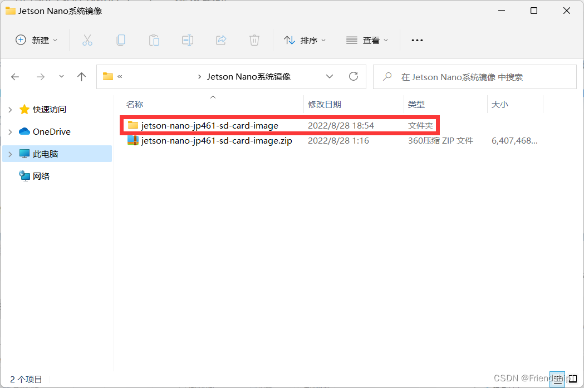Sort by 类型 column header
The height and width of the screenshot is (388, 584).
pyautogui.click(x=416, y=105)
